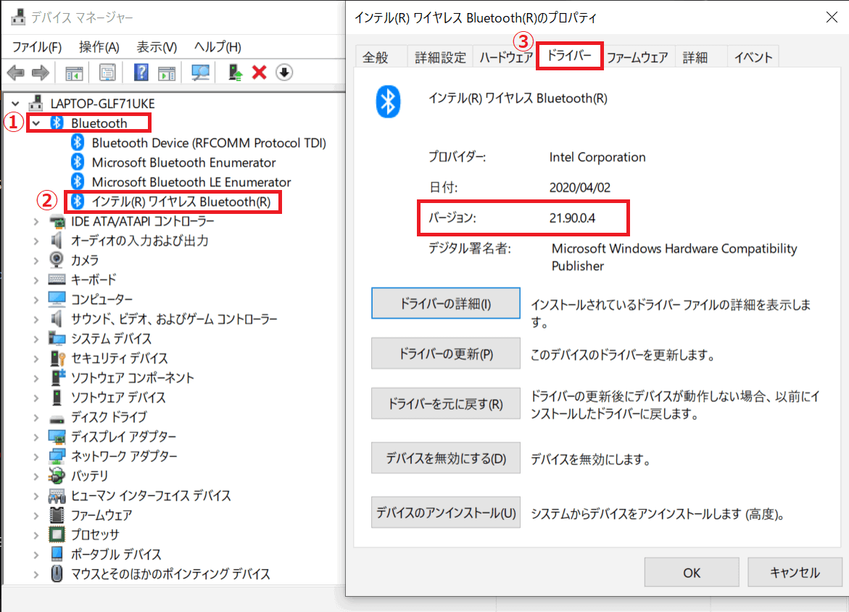Click the マウスとそのほかのポインティング デバイス mouse icon
The image size is (849, 612).
[x=57, y=574]
